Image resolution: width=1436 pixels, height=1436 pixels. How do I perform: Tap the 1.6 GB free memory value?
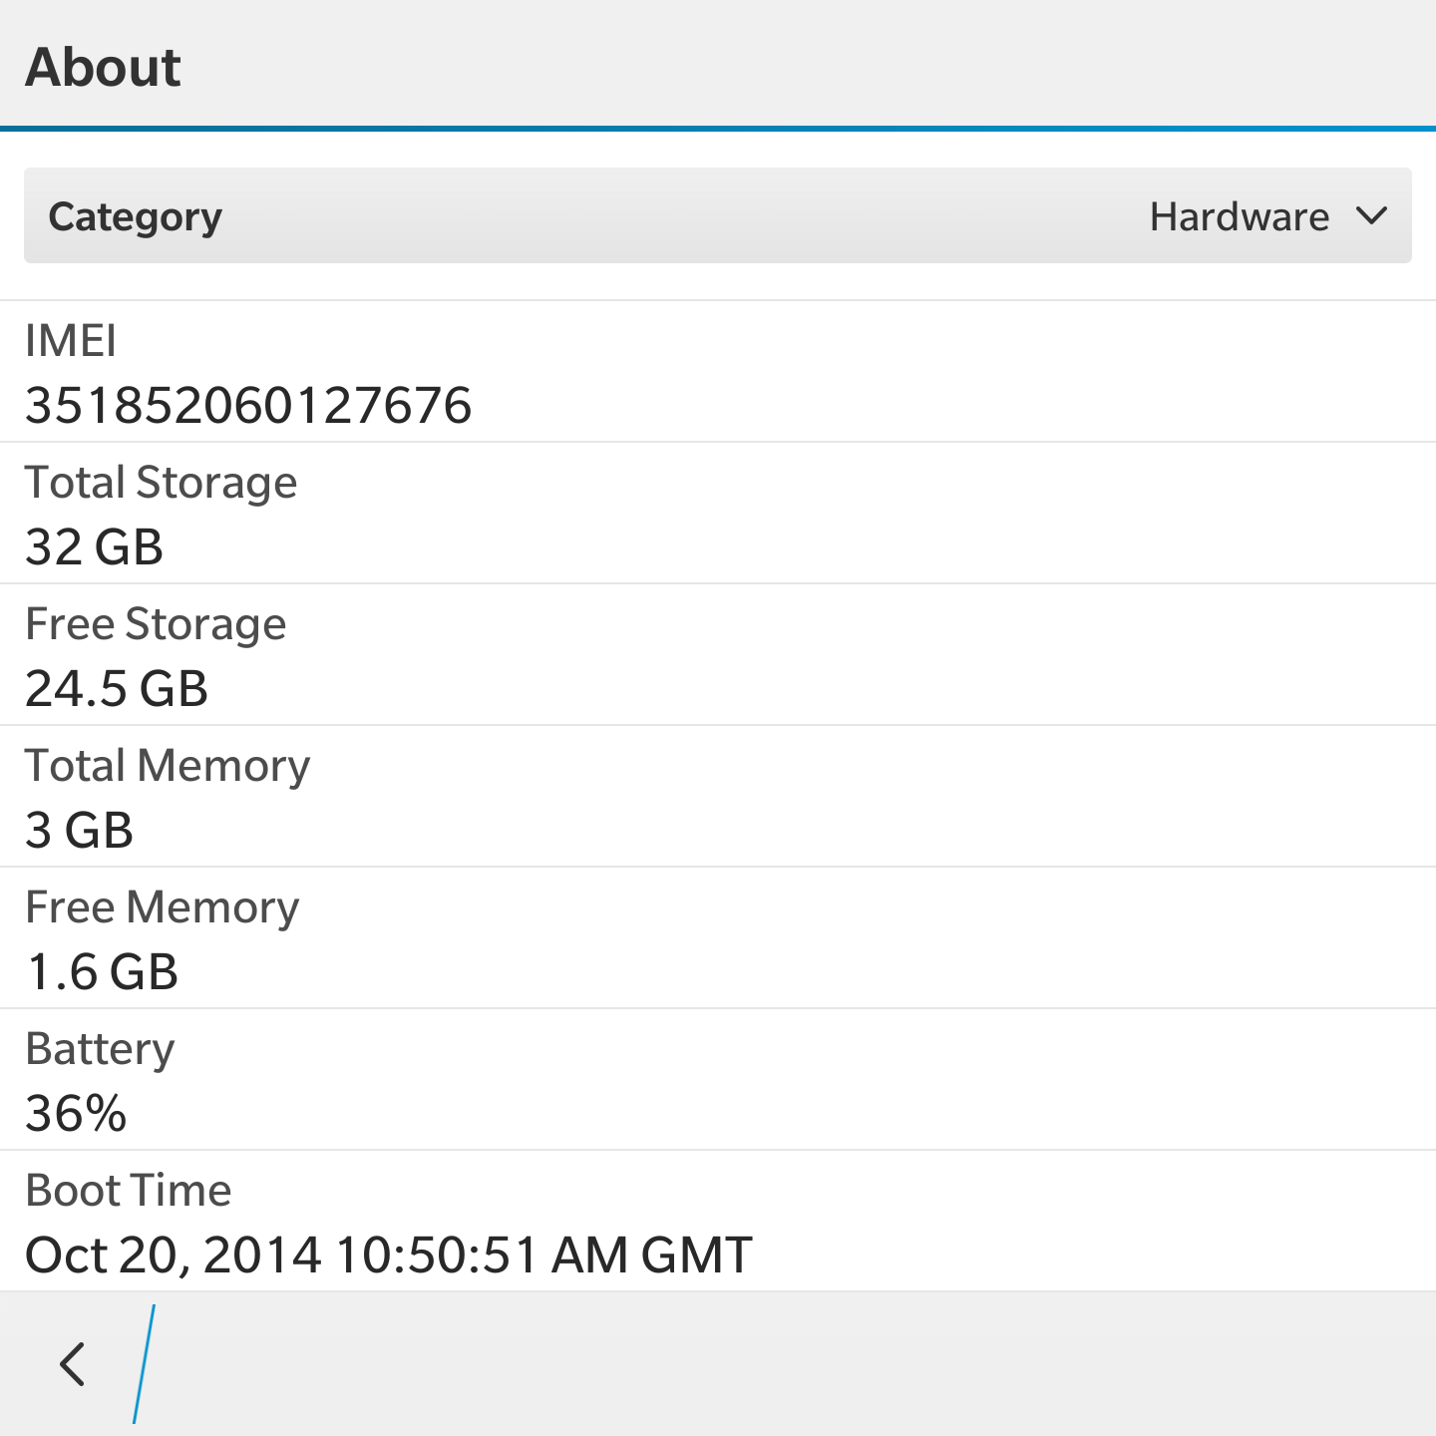click(x=102, y=972)
